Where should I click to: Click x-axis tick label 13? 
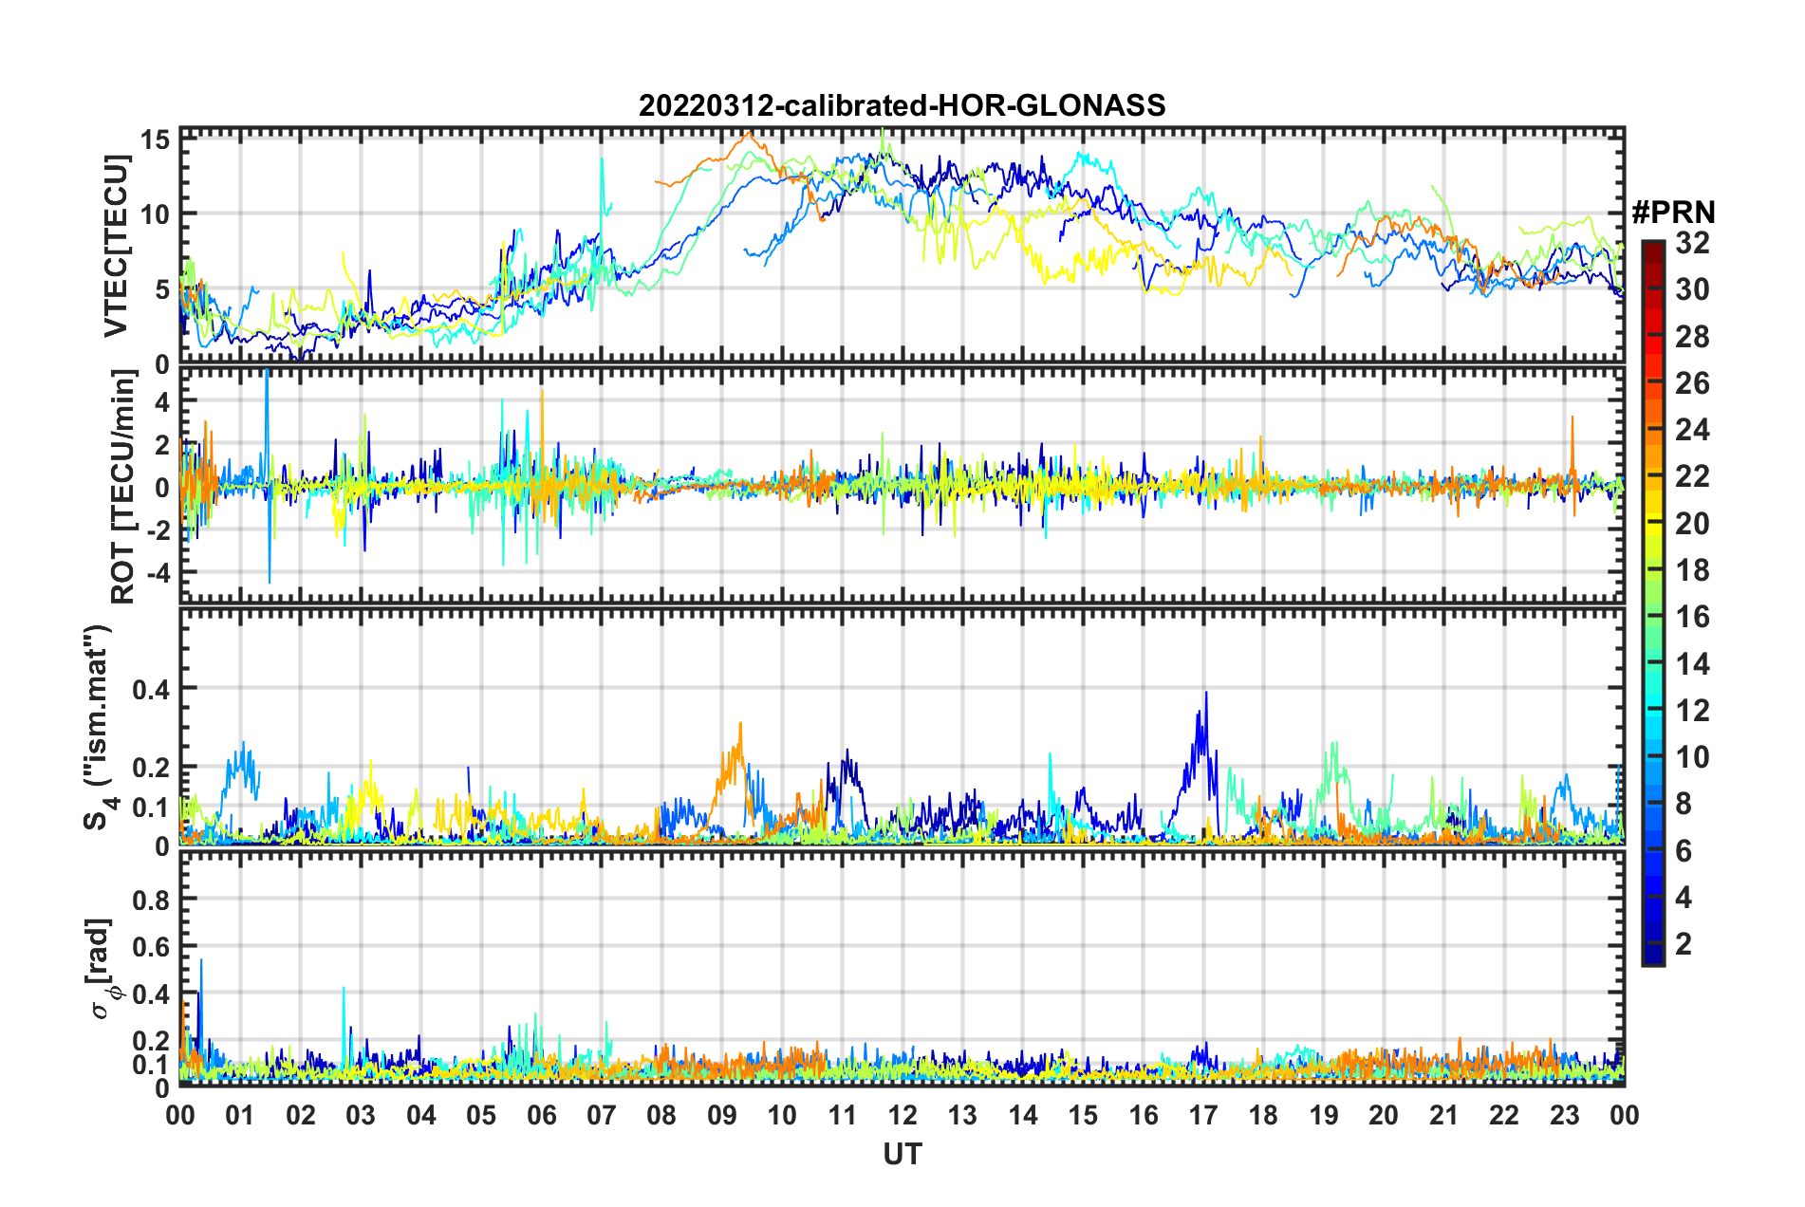click(962, 1115)
